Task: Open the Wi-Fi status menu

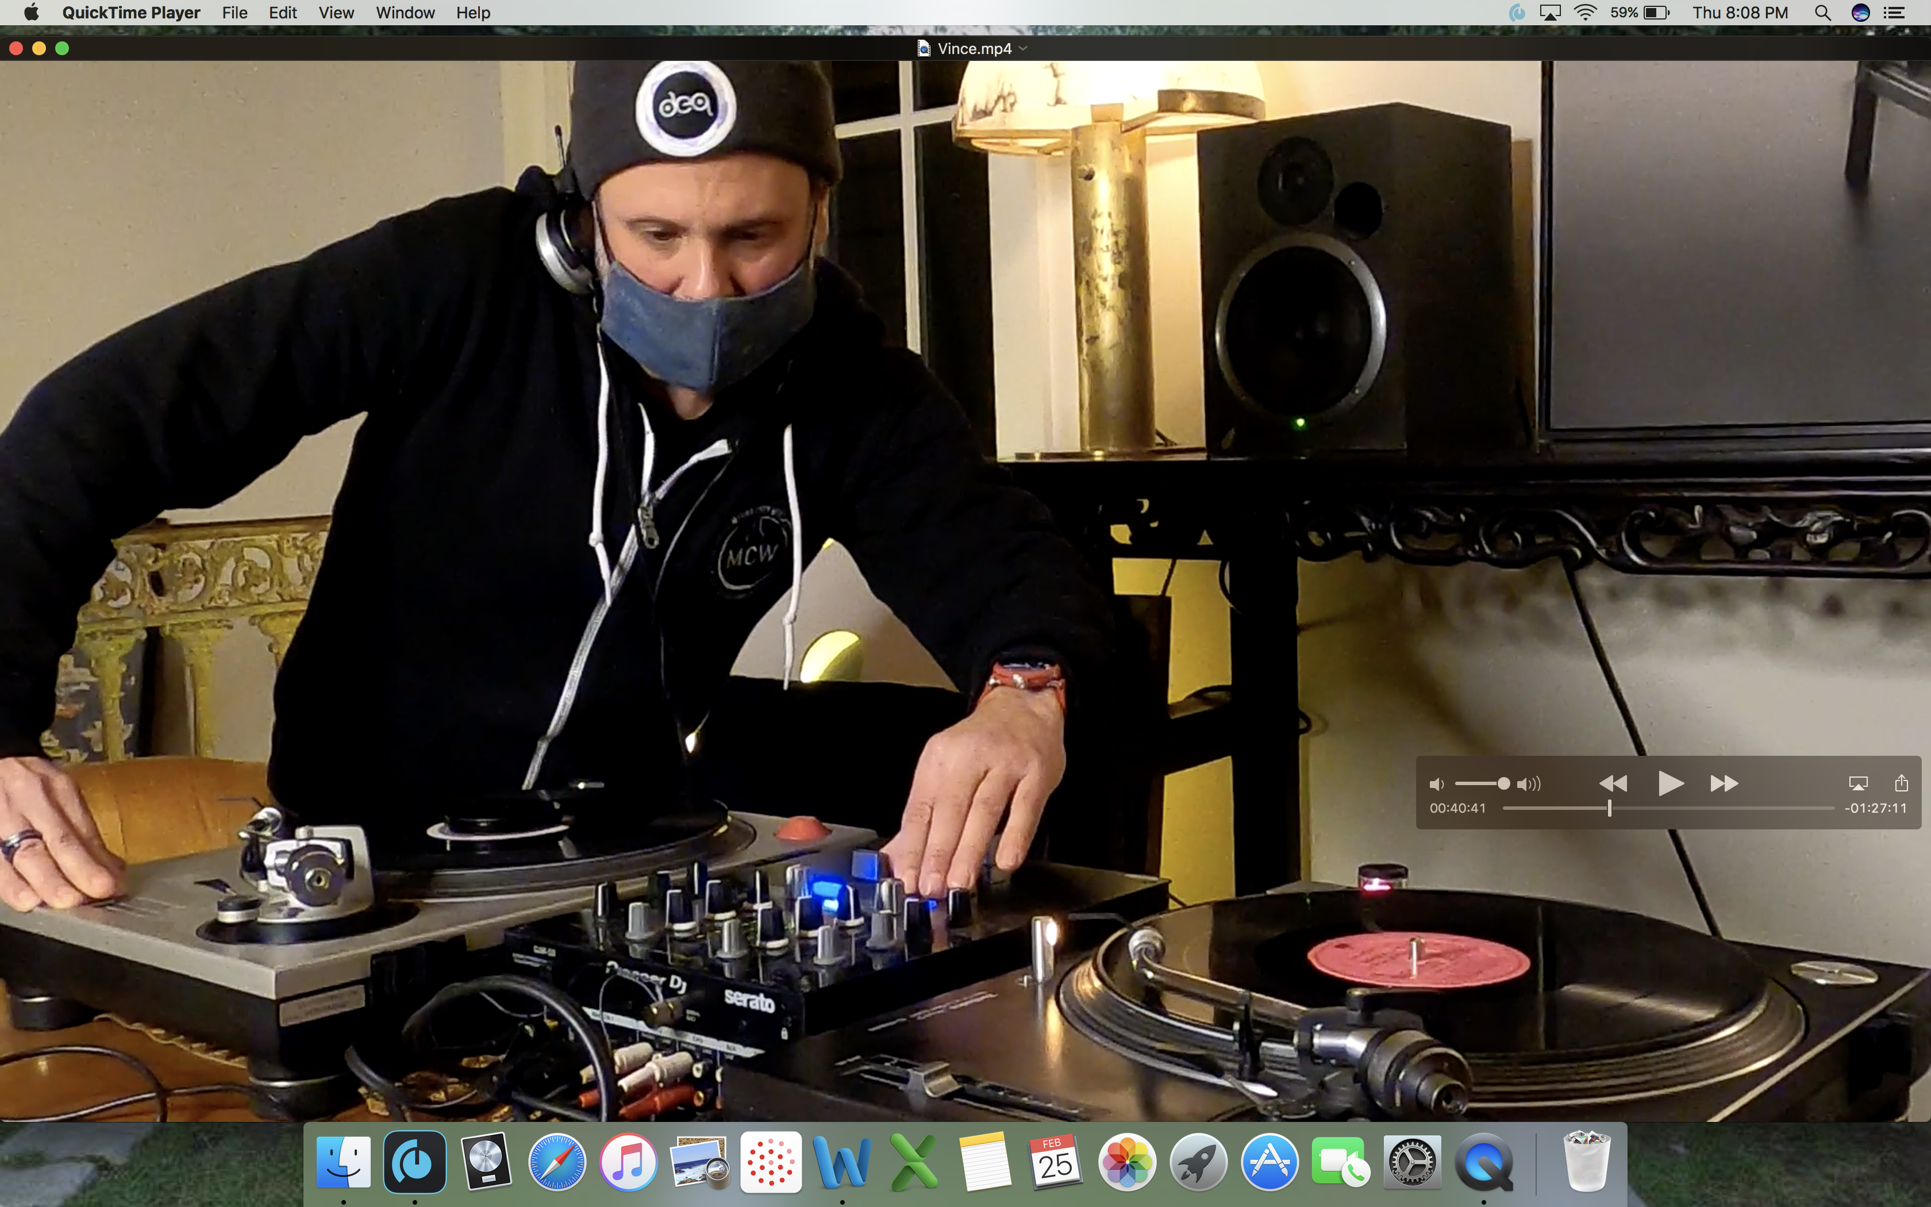Action: (x=1584, y=13)
